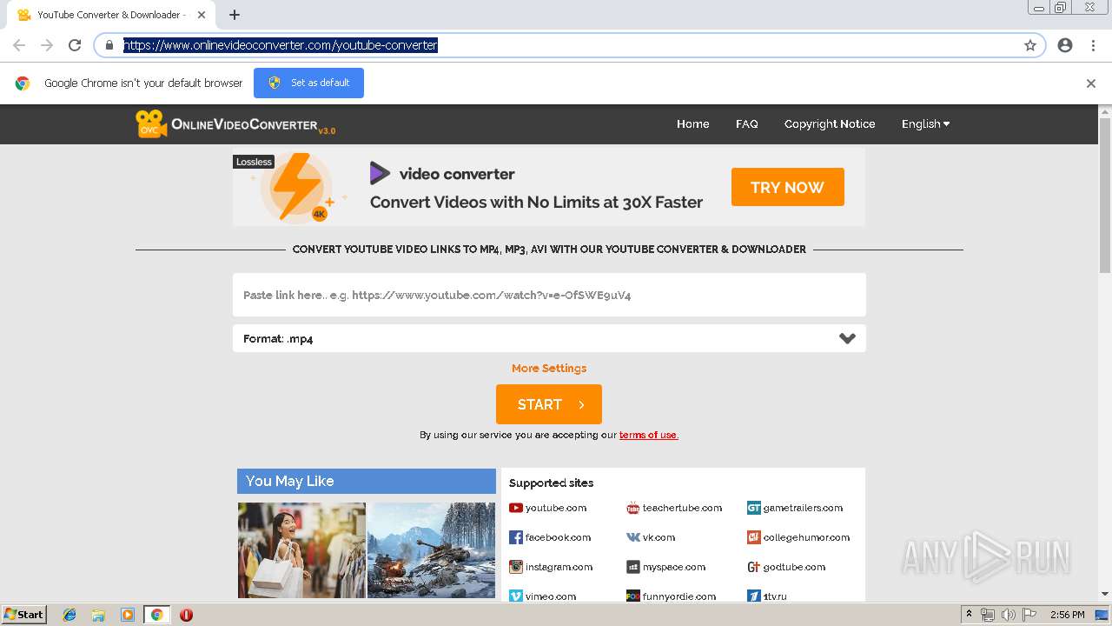
Task: Bookmark this page with the star icon
Action: tap(1030, 45)
